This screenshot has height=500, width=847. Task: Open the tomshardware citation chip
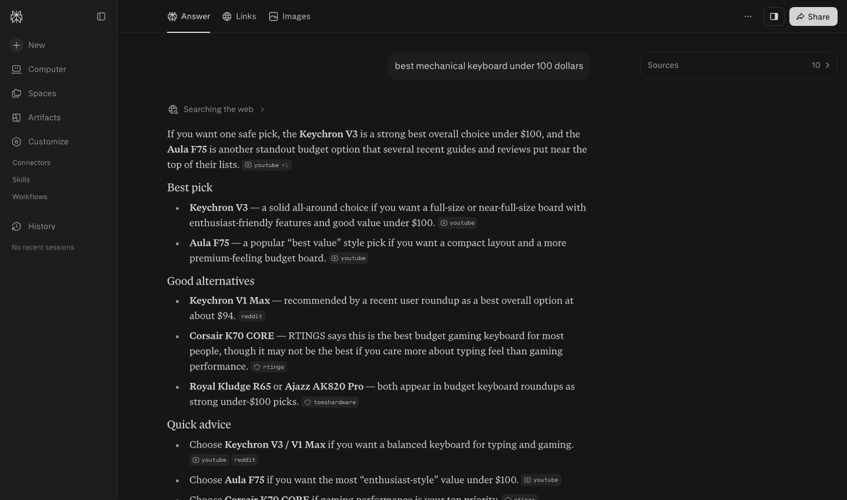(x=330, y=402)
